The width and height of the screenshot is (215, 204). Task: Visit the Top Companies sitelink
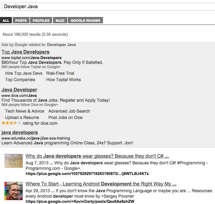(20, 80)
